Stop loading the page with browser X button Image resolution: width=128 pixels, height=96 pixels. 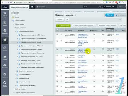pos(8,2)
